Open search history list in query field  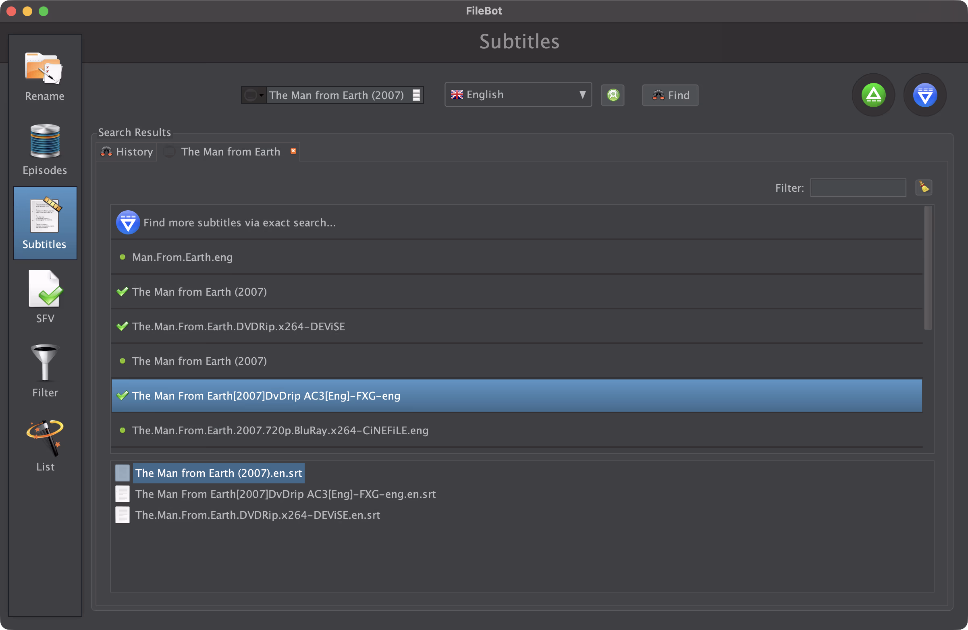click(416, 95)
